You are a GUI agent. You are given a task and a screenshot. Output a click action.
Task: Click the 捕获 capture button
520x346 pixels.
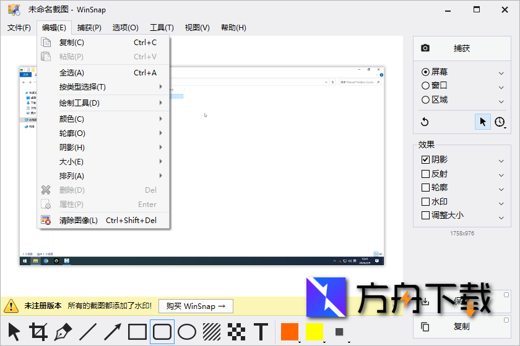click(462, 48)
